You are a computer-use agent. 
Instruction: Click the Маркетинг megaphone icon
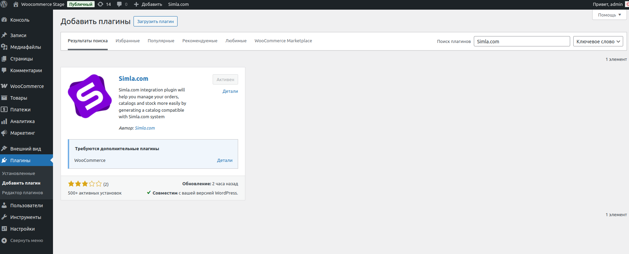pos(4,133)
